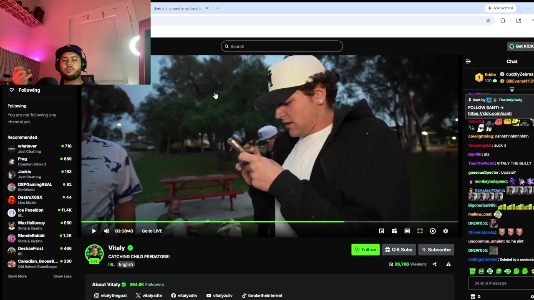
Task: Open recommended channel DeshaeFrost
Action: (40, 251)
